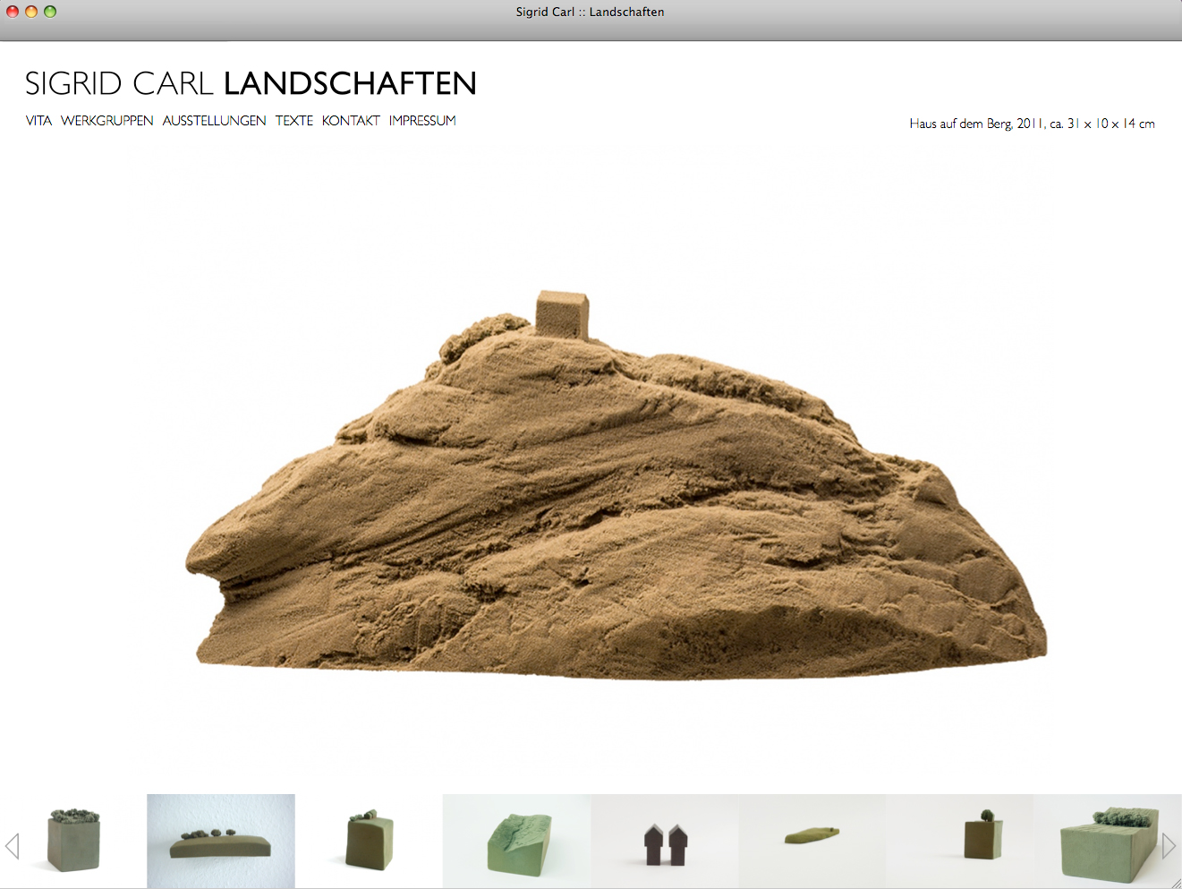Zoom the window with green button
This screenshot has width=1182, height=889.
click(50, 12)
